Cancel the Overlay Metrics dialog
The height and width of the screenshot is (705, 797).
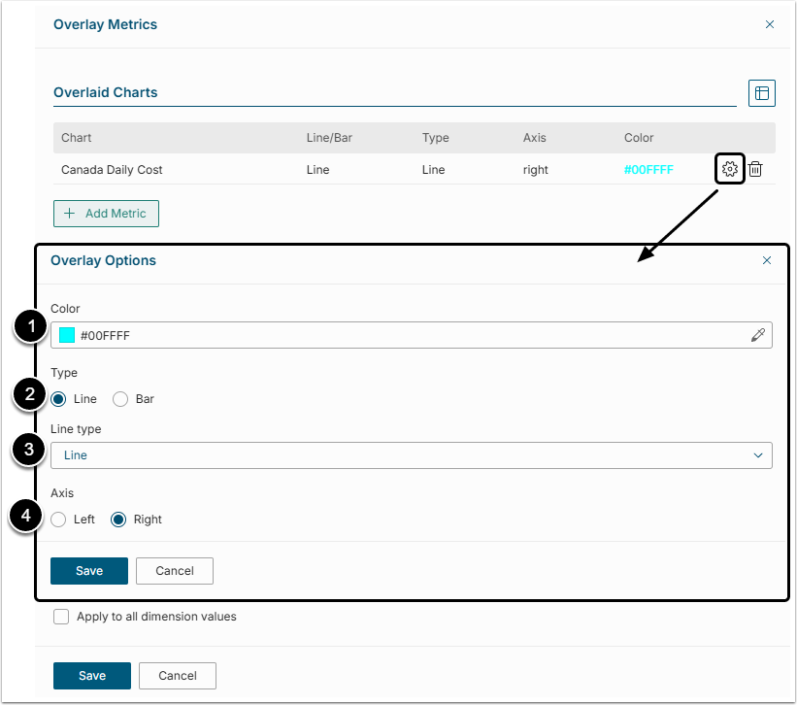(178, 676)
